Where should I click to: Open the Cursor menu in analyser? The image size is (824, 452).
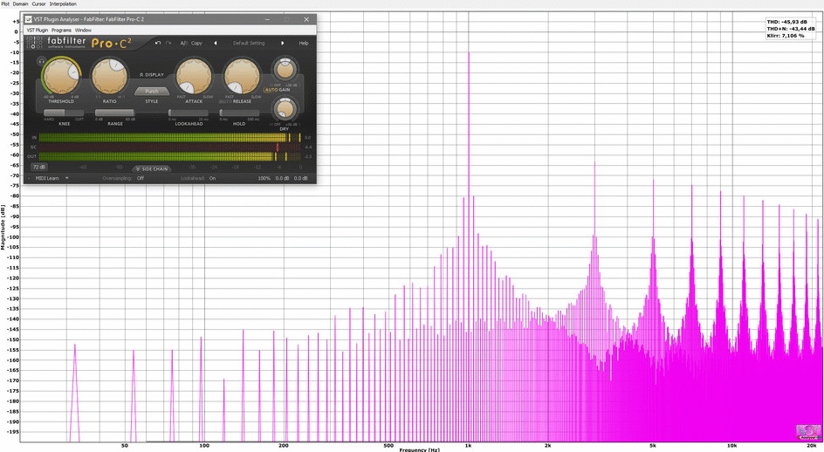[x=38, y=3]
